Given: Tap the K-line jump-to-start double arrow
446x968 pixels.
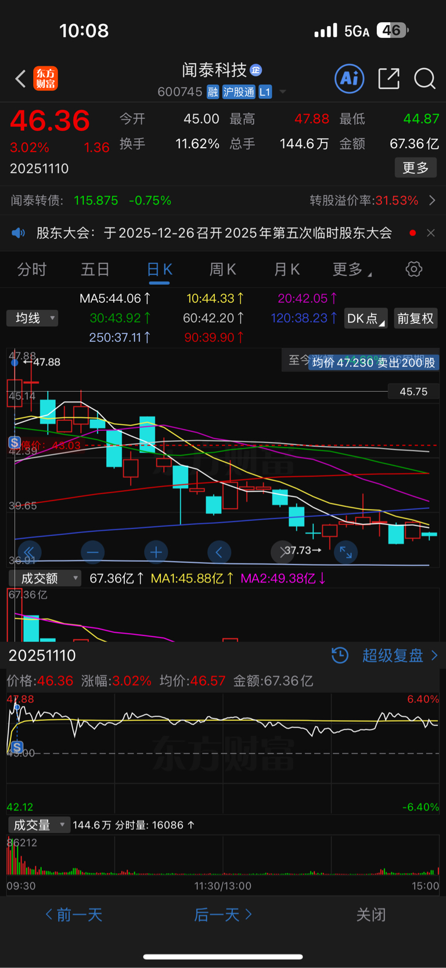Looking at the screenshot, I should [x=29, y=552].
